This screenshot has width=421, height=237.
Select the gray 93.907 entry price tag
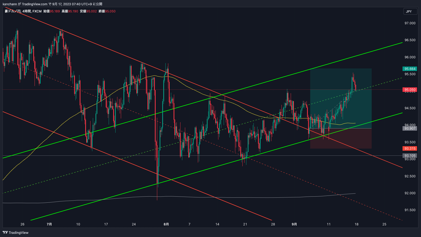click(410, 129)
